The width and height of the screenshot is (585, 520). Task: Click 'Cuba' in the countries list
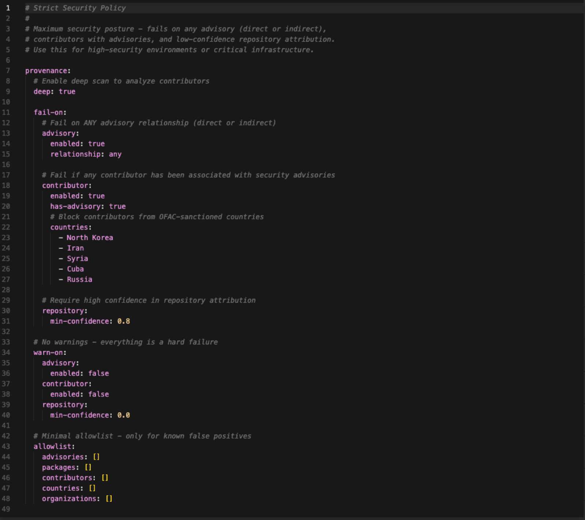tap(75, 269)
